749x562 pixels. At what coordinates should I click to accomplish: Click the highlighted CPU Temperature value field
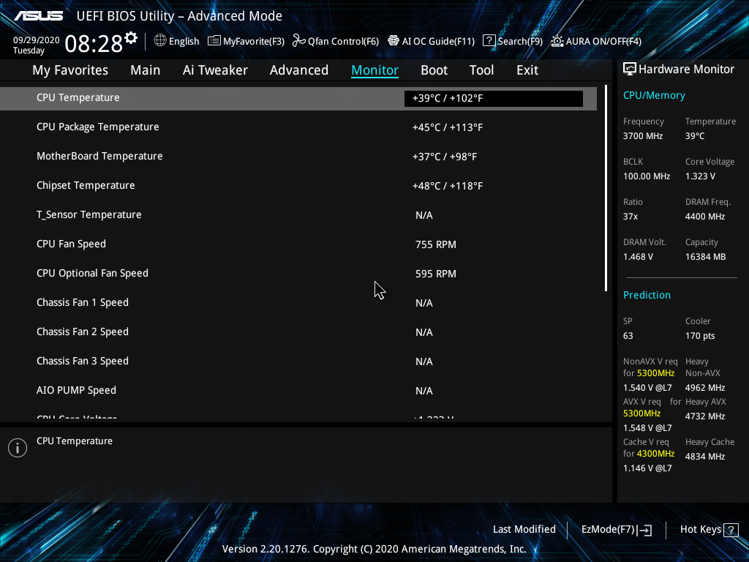[494, 99]
